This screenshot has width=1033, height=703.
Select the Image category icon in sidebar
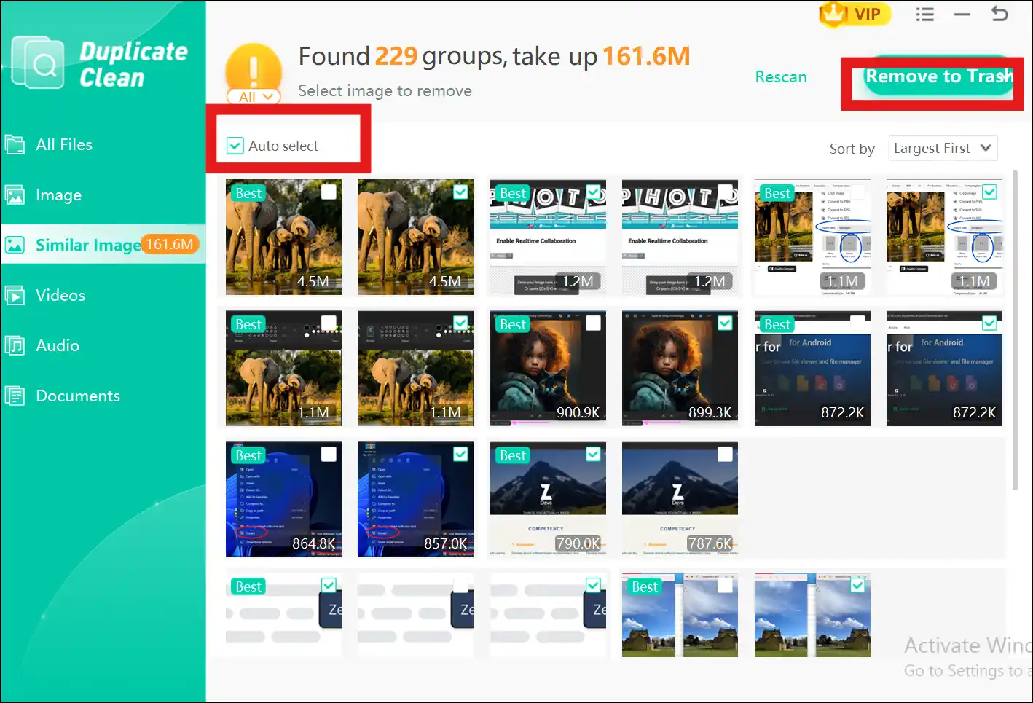pos(15,195)
